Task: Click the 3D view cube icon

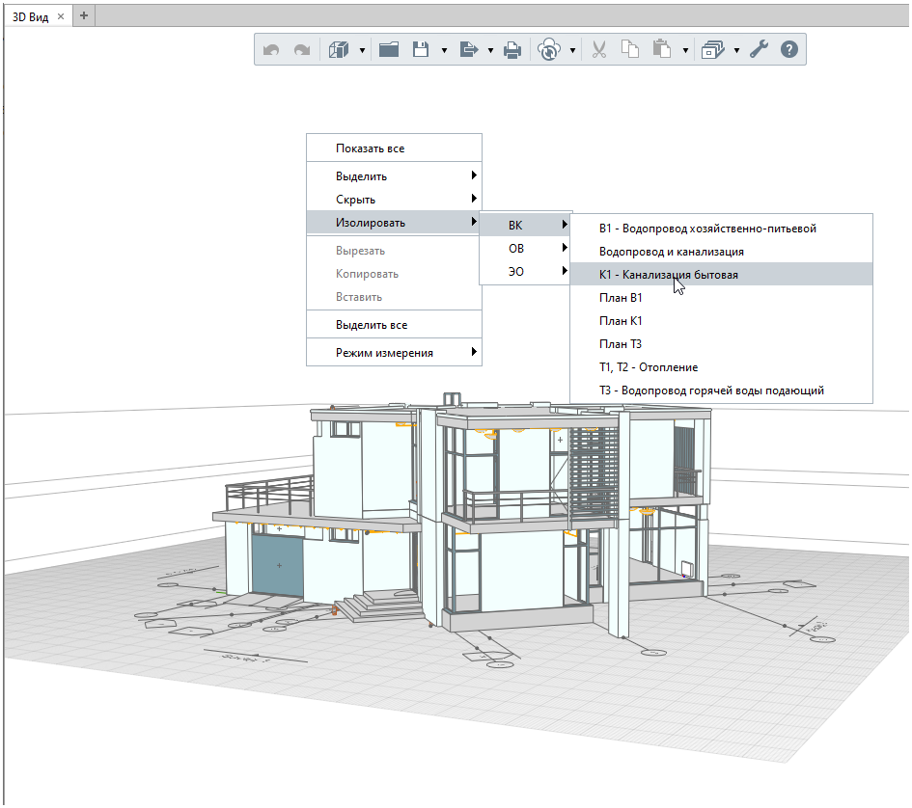Action: pos(337,50)
